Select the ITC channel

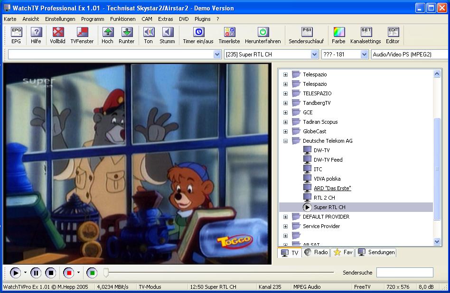318,169
